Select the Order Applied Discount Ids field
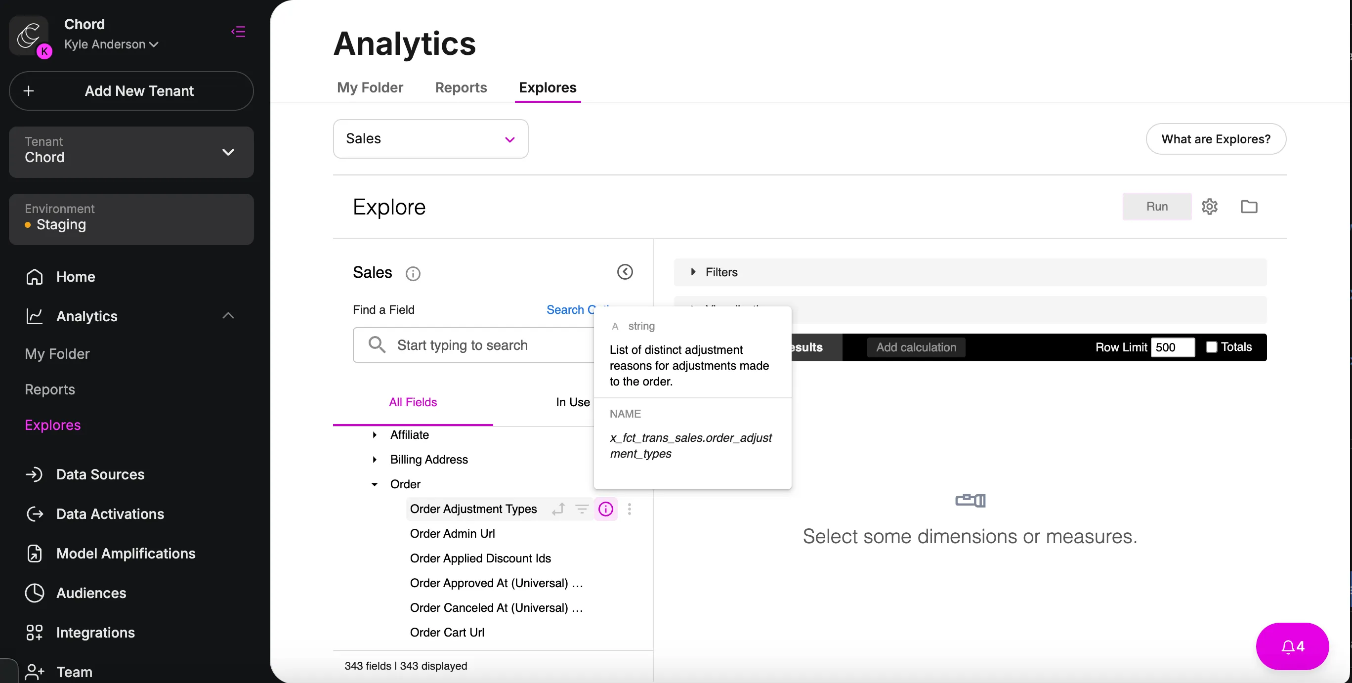Image resolution: width=1352 pixels, height=683 pixels. click(x=480, y=558)
